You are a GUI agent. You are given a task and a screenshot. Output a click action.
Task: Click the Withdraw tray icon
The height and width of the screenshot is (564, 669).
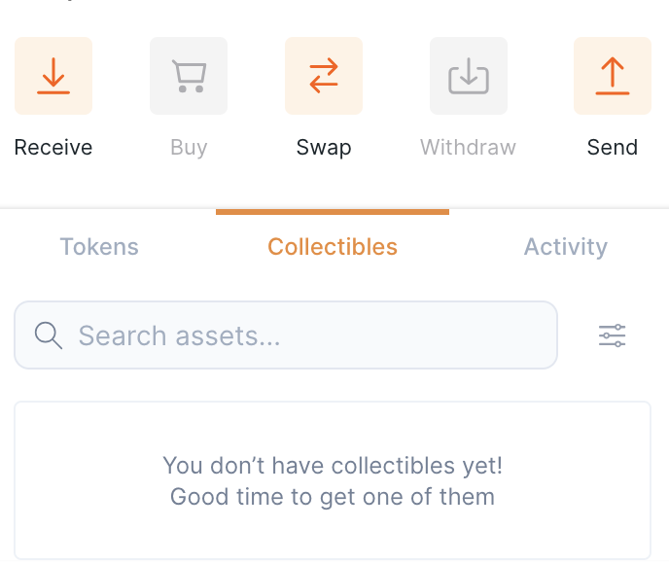point(469,76)
